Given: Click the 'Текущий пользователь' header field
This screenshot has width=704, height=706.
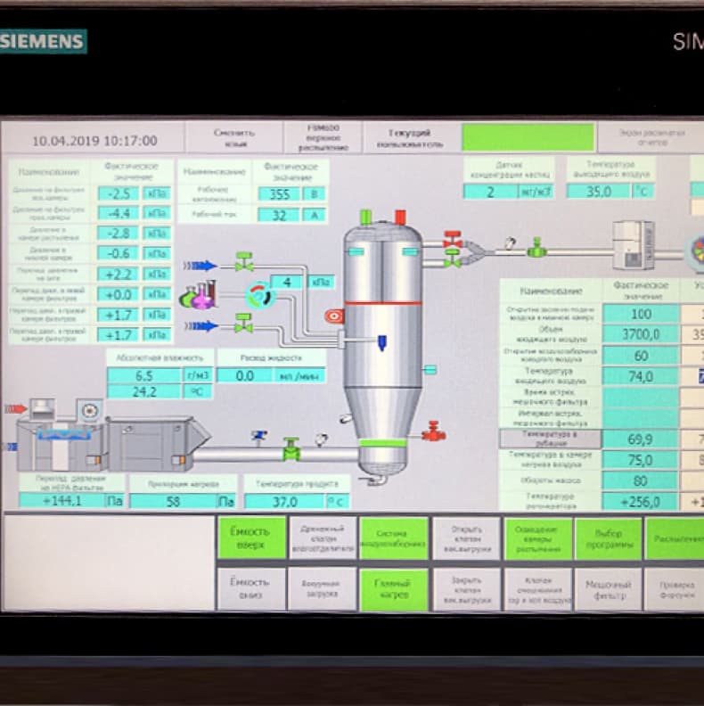Looking at the screenshot, I should (410, 138).
